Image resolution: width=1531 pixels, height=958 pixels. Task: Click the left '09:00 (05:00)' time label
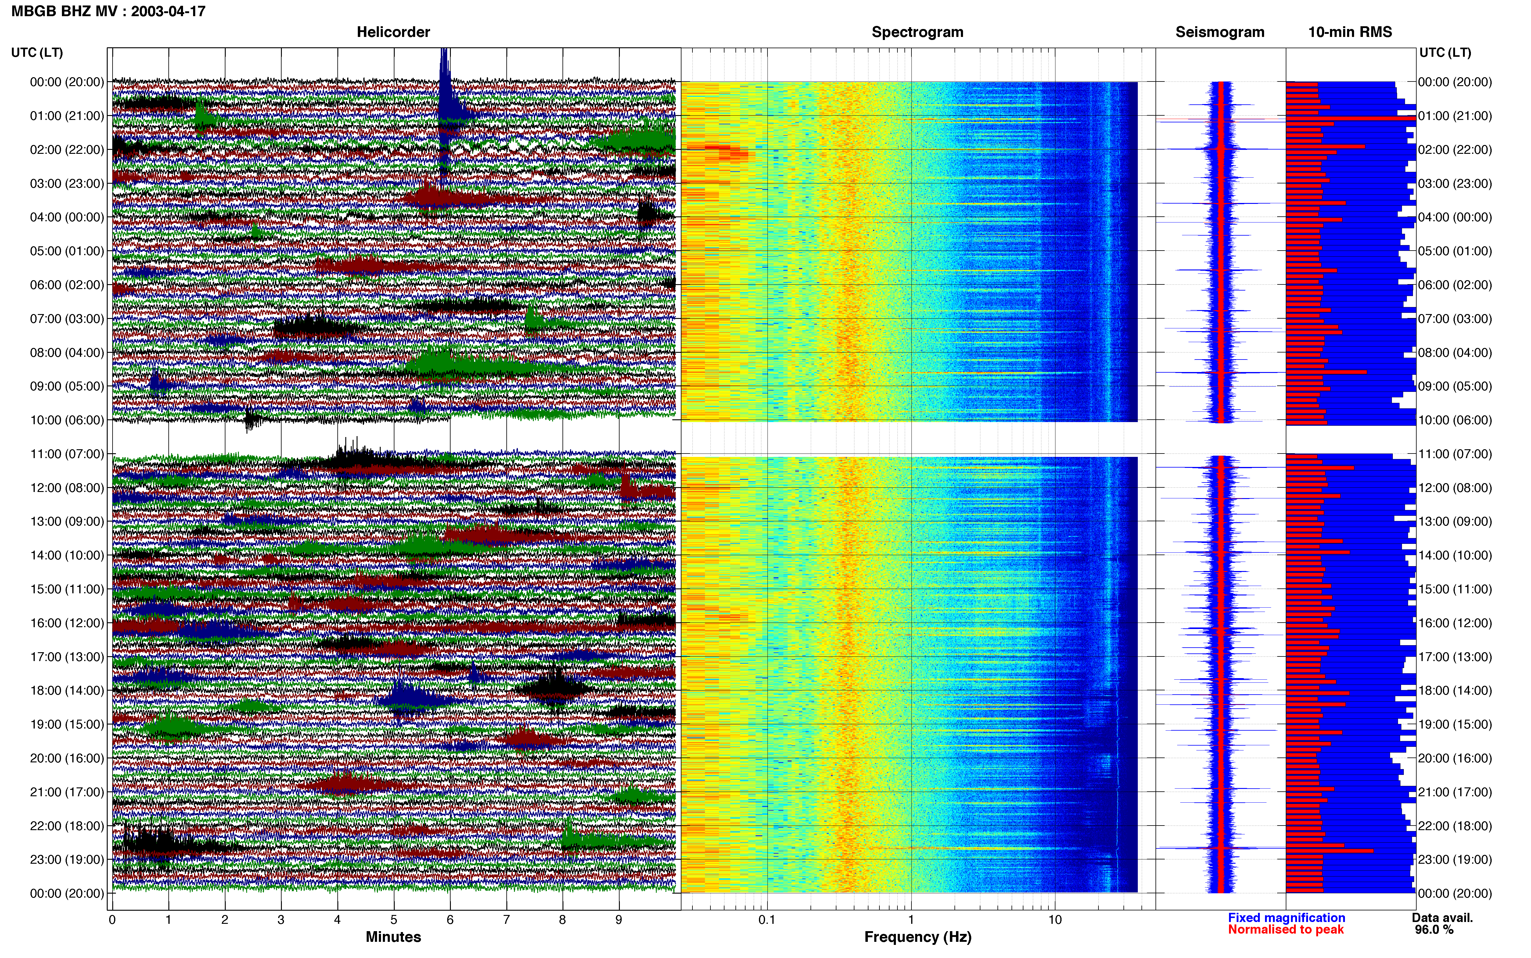(x=66, y=386)
